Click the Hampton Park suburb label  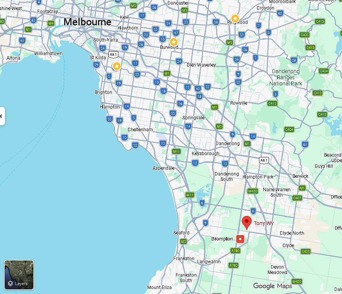pyautogui.click(x=258, y=177)
